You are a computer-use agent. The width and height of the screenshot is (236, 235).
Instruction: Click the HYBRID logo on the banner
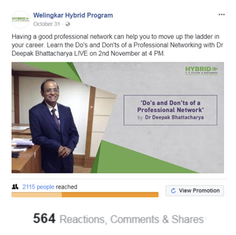coord(201,70)
